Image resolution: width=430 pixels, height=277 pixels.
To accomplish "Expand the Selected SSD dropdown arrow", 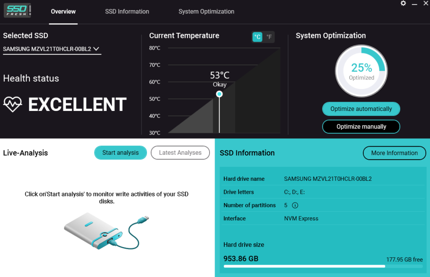I will click(x=96, y=49).
